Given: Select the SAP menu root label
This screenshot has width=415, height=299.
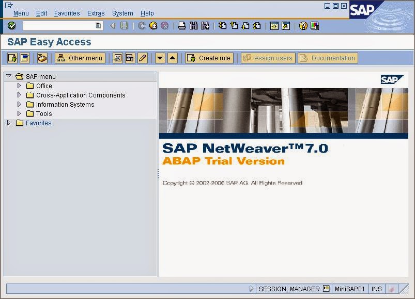Looking at the screenshot, I should click(x=40, y=76).
